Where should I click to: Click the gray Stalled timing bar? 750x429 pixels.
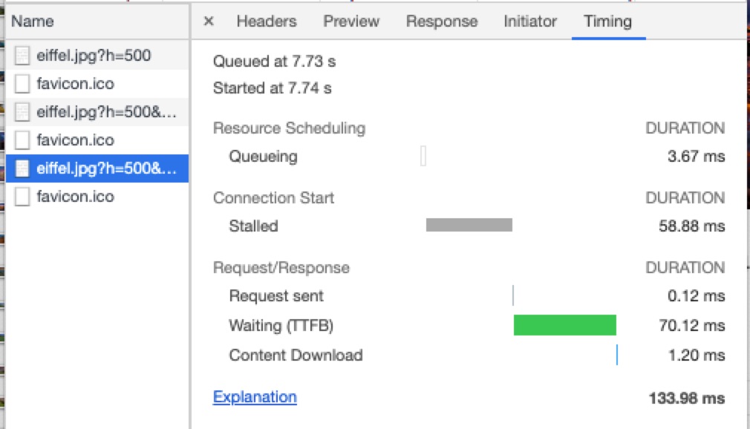pos(469,226)
